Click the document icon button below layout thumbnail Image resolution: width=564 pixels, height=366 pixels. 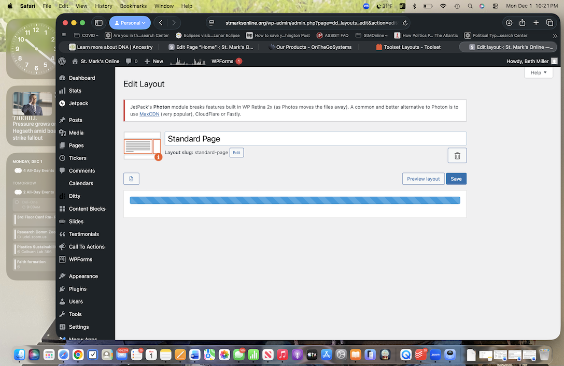(131, 179)
